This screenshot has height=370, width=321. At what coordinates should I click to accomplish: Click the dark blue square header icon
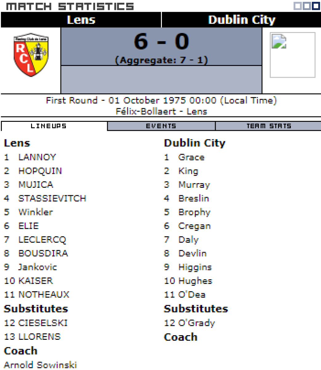pos(316,6)
